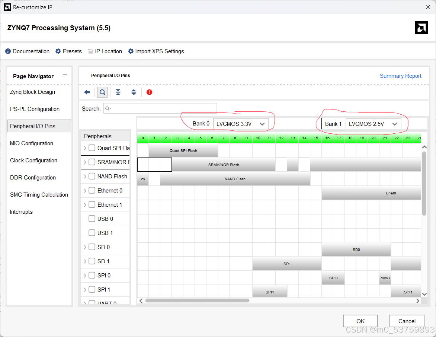
Task: Enable the USB 1 checkbox
Action: click(92, 233)
